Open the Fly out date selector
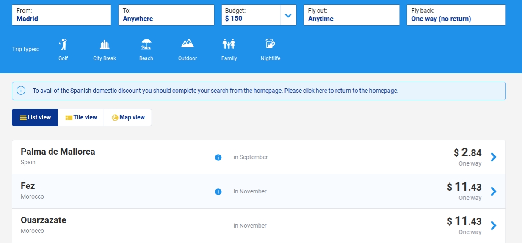 pos(351,15)
